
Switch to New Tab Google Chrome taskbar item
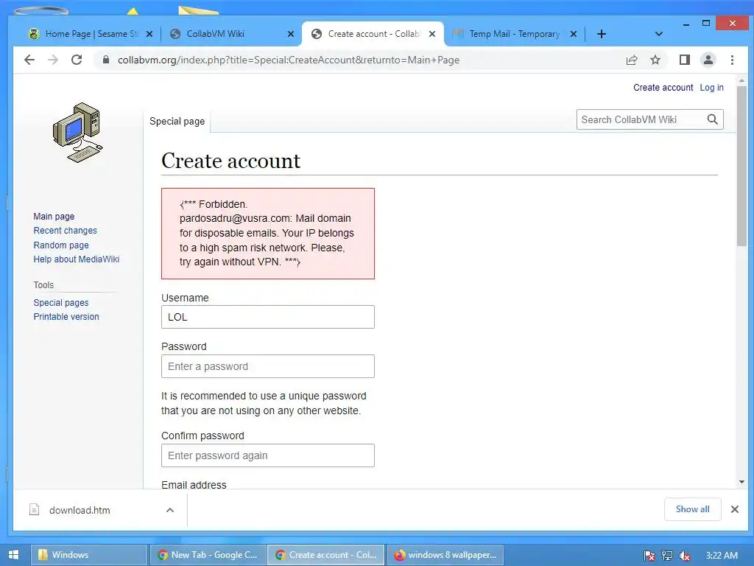[x=208, y=555]
